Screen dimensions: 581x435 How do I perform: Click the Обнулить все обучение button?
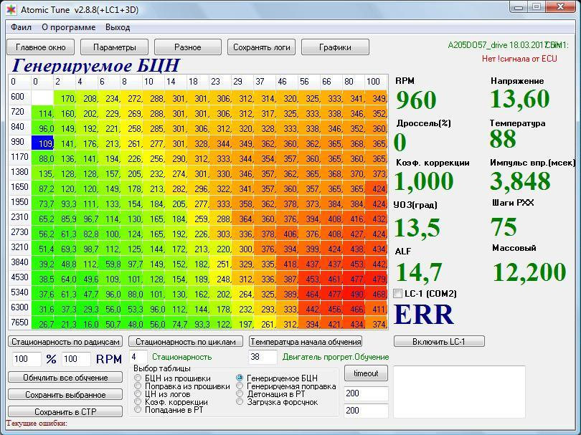click(65, 377)
